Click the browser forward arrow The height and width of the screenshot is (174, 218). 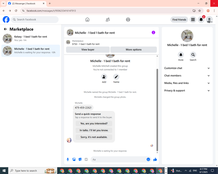10,11
